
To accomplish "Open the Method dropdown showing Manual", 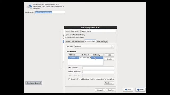I will click(94, 46).
